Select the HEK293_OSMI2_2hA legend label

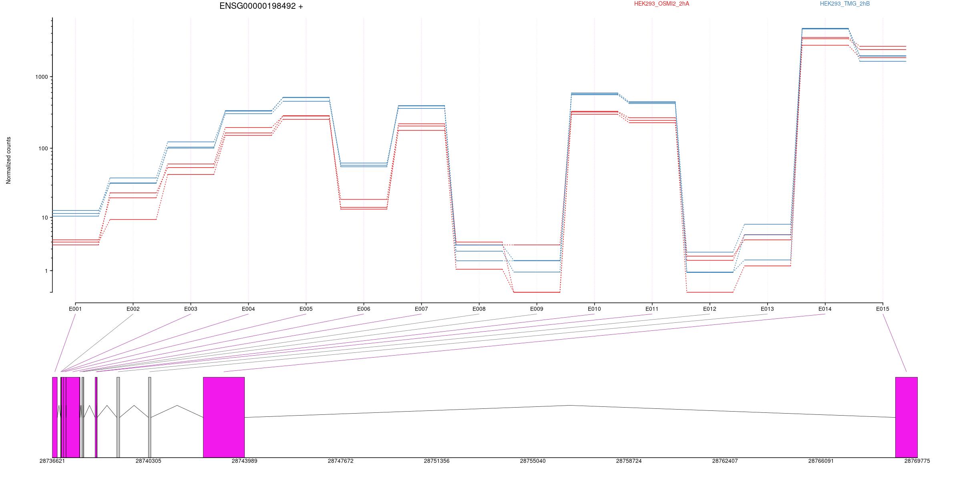(x=661, y=4)
